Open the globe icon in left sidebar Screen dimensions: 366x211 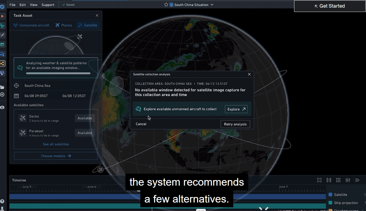point(2,6)
